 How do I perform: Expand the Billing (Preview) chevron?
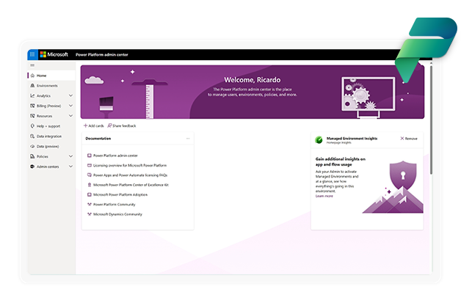coord(71,106)
